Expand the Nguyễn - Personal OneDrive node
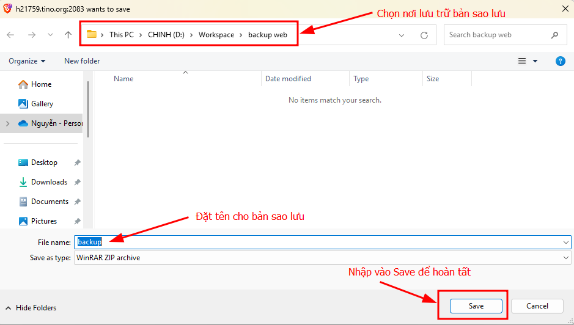This screenshot has height=325, width=574. click(x=8, y=123)
